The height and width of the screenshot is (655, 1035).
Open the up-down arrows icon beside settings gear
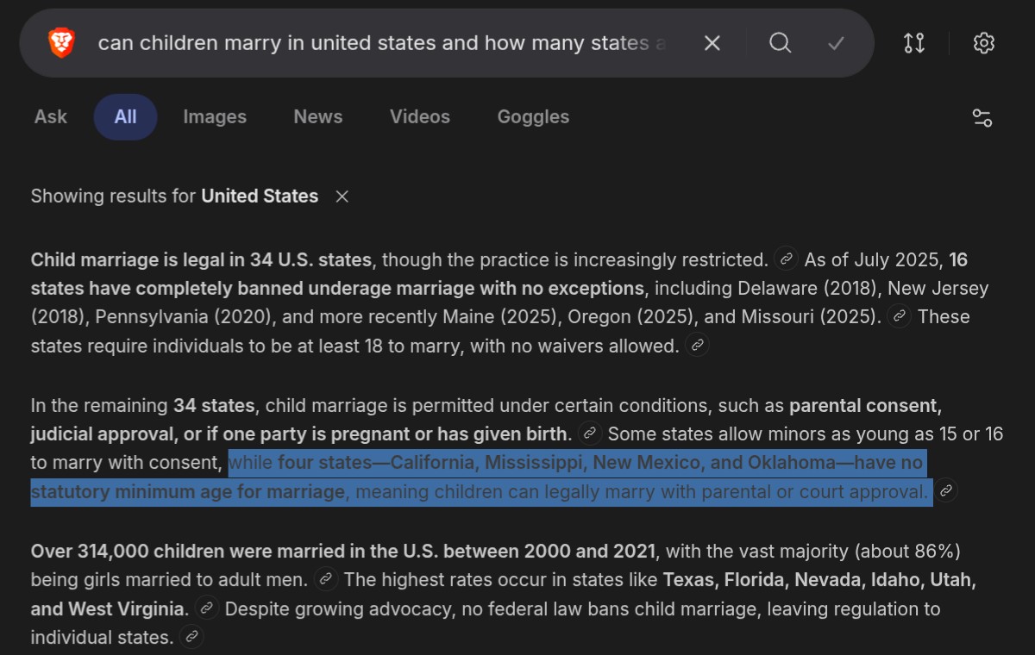coord(914,43)
